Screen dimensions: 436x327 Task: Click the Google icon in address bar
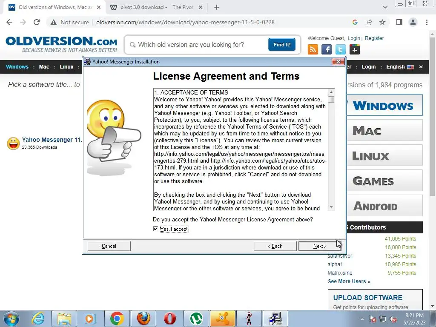(x=355, y=22)
